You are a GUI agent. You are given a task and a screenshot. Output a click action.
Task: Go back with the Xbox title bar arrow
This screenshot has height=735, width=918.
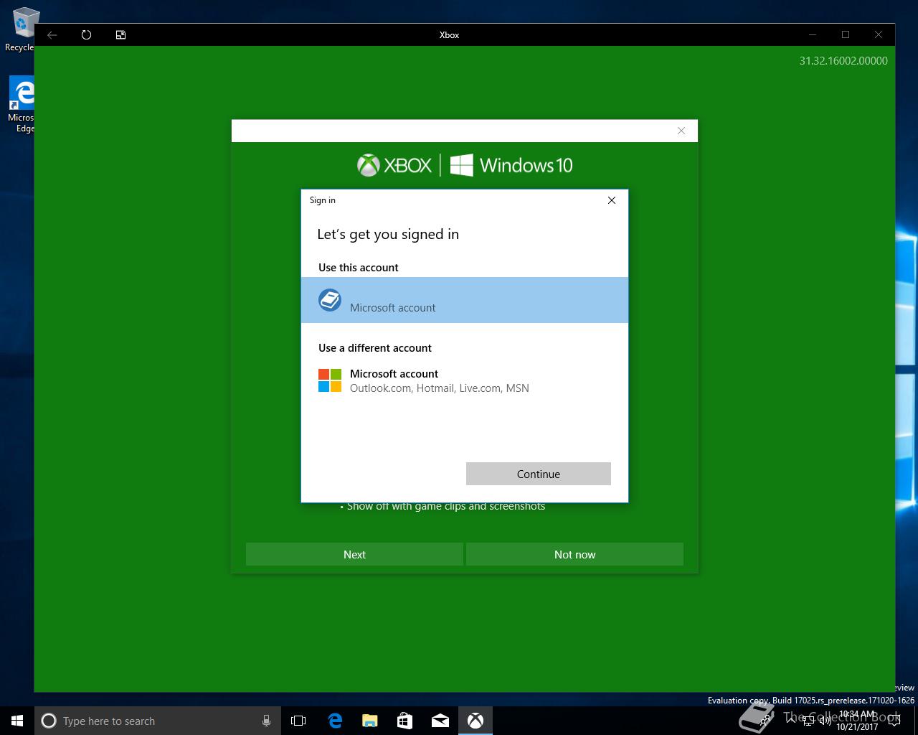pos(52,34)
